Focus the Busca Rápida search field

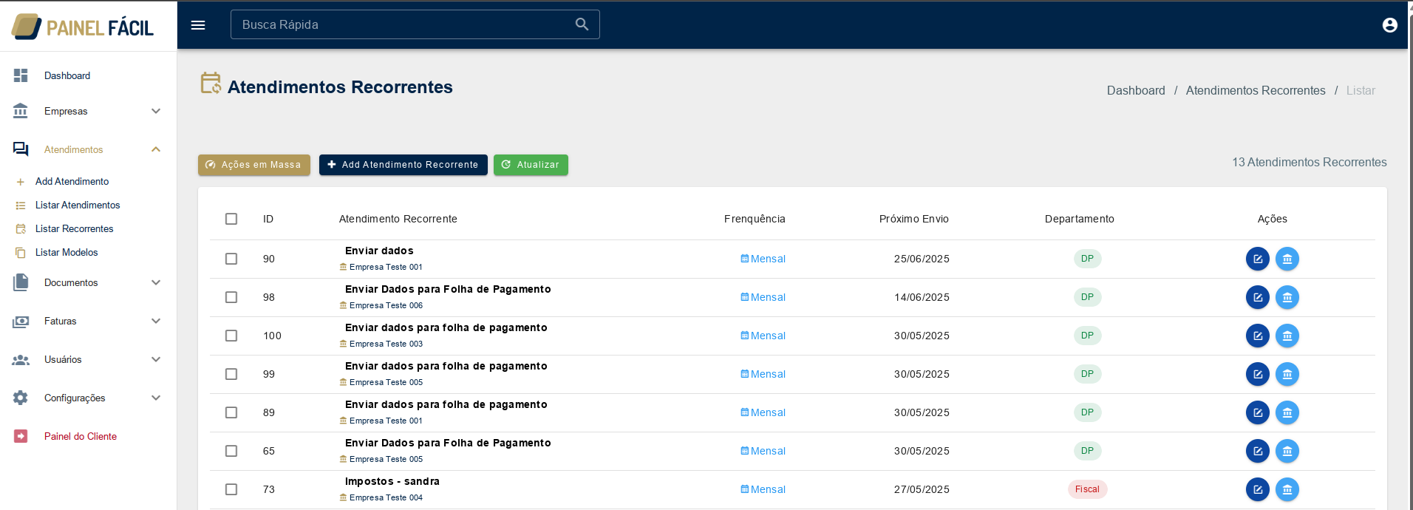pyautogui.click(x=415, y=24)
